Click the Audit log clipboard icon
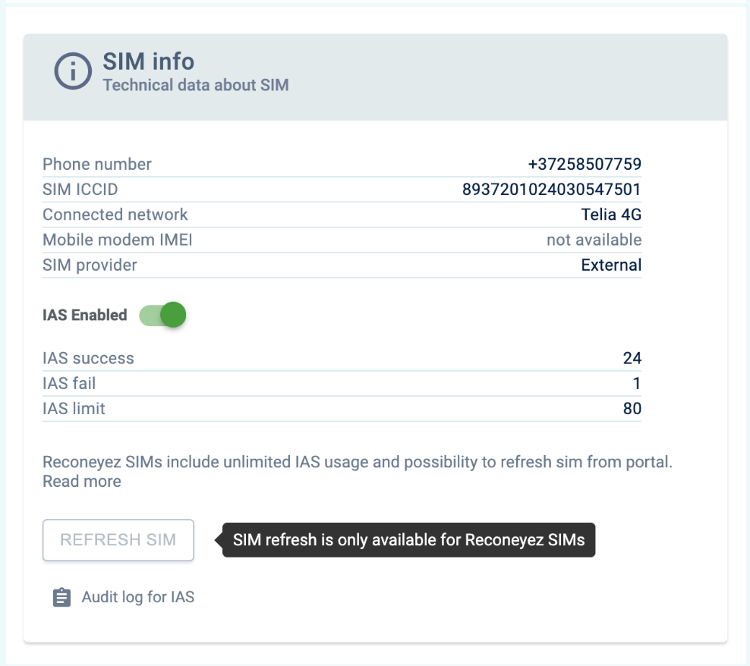750x666 pixels. [61, 598]
